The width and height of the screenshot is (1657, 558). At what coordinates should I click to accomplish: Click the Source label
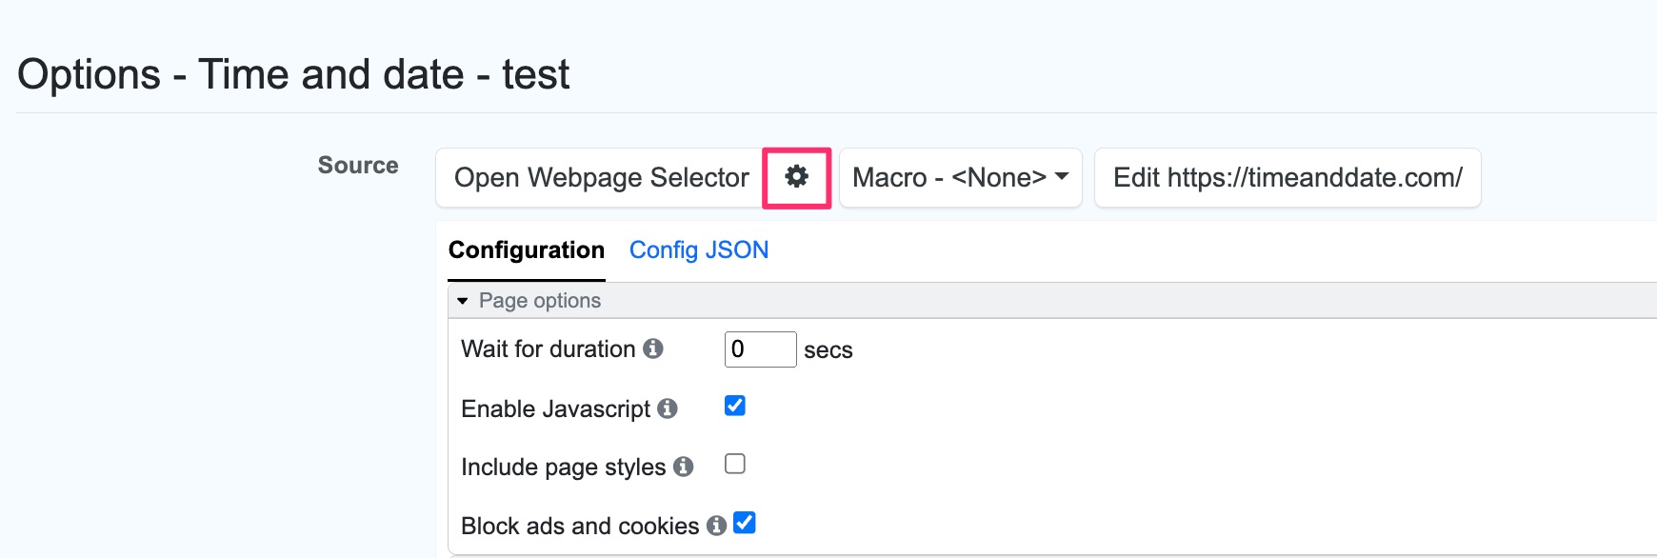point(358,165)
